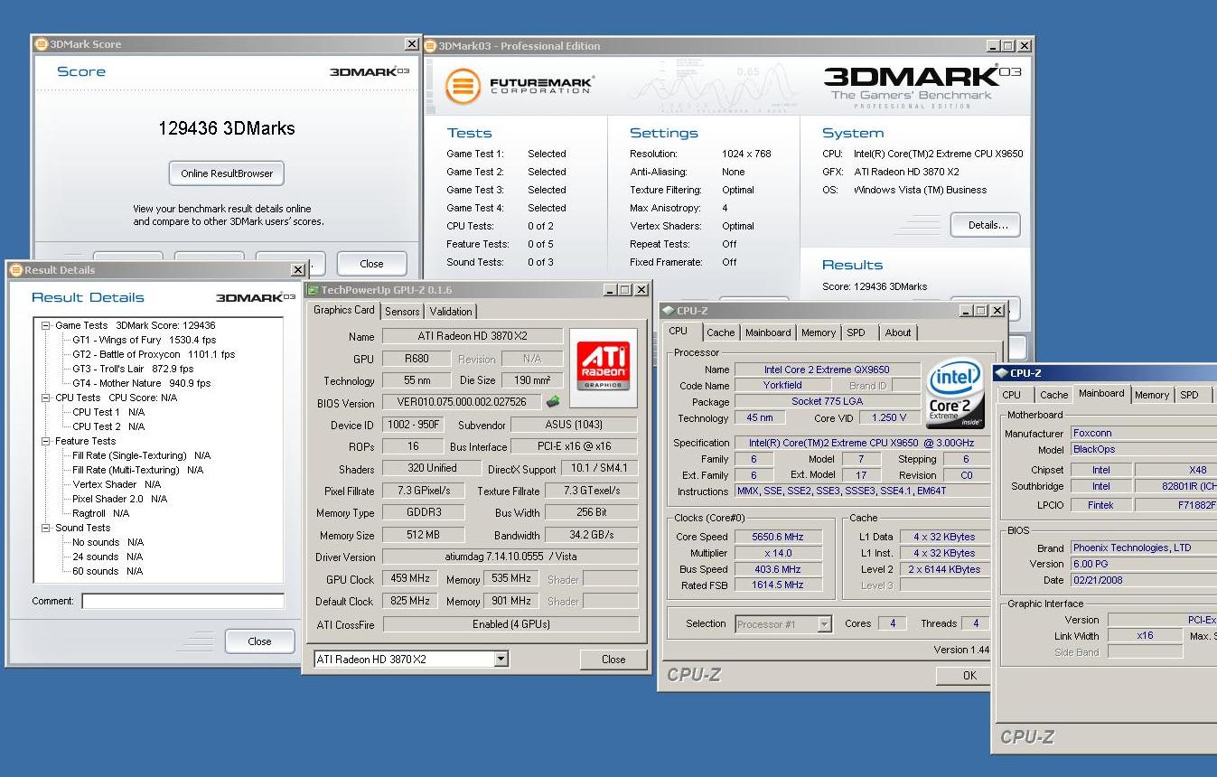This screenshot has width=1217, height=777.
Task: Click the Intel Core 2 Extreme logo
Action: click(956, 393)
